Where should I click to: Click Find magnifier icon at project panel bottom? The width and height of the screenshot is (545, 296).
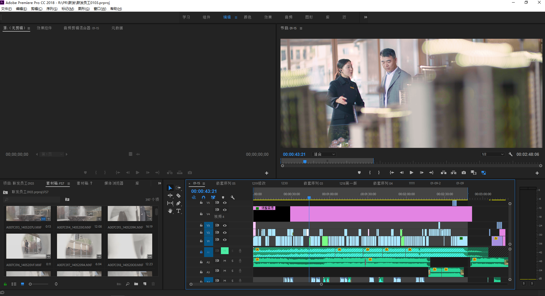(x=127, y=284)
